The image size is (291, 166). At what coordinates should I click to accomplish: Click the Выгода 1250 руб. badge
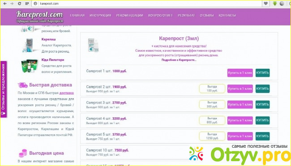point(212,136)
